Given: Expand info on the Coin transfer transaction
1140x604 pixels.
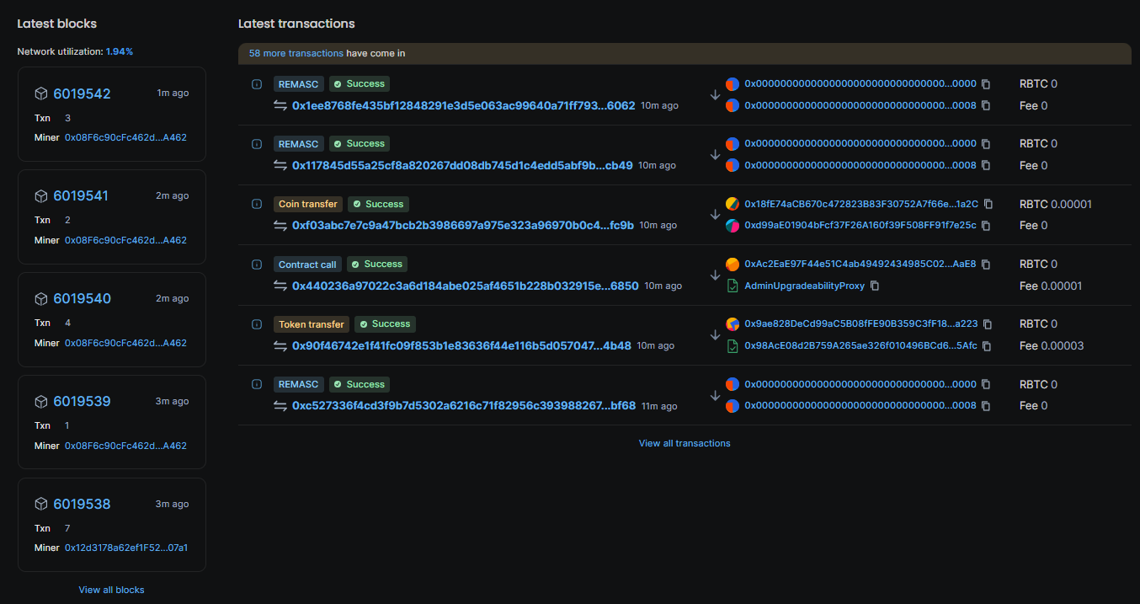Looking at the screenshot, I should point(257,203).
